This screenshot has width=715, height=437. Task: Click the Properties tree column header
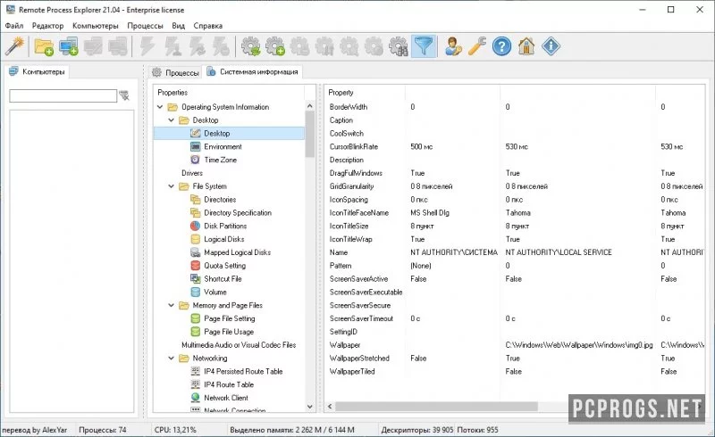coord(229,93)
